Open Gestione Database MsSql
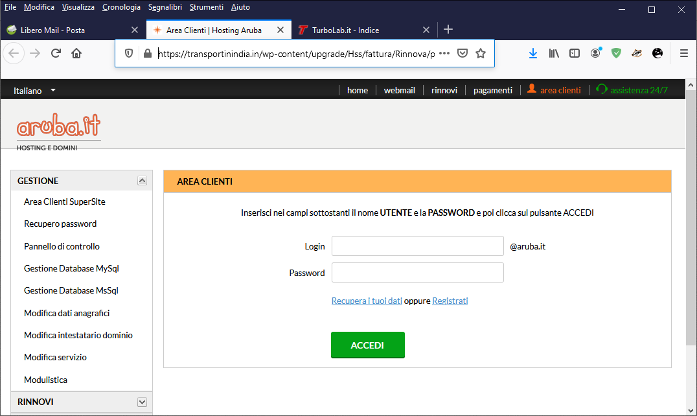The image size is (697, 416). pos(71,291)
